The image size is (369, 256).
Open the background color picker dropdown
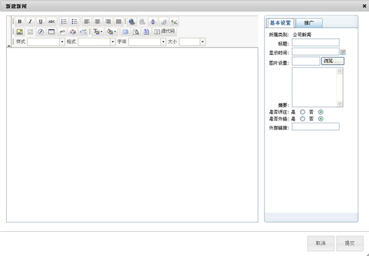[x=111, y=31]
